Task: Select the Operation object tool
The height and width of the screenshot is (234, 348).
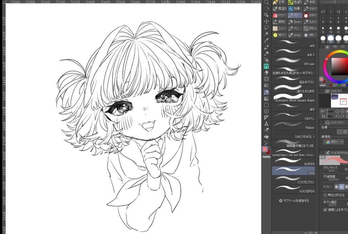Action: pos(266,15)
